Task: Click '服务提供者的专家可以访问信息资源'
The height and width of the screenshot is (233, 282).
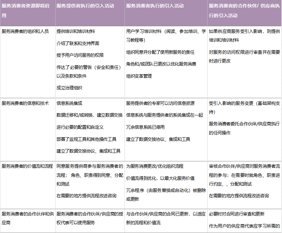Action: [160, 103]
